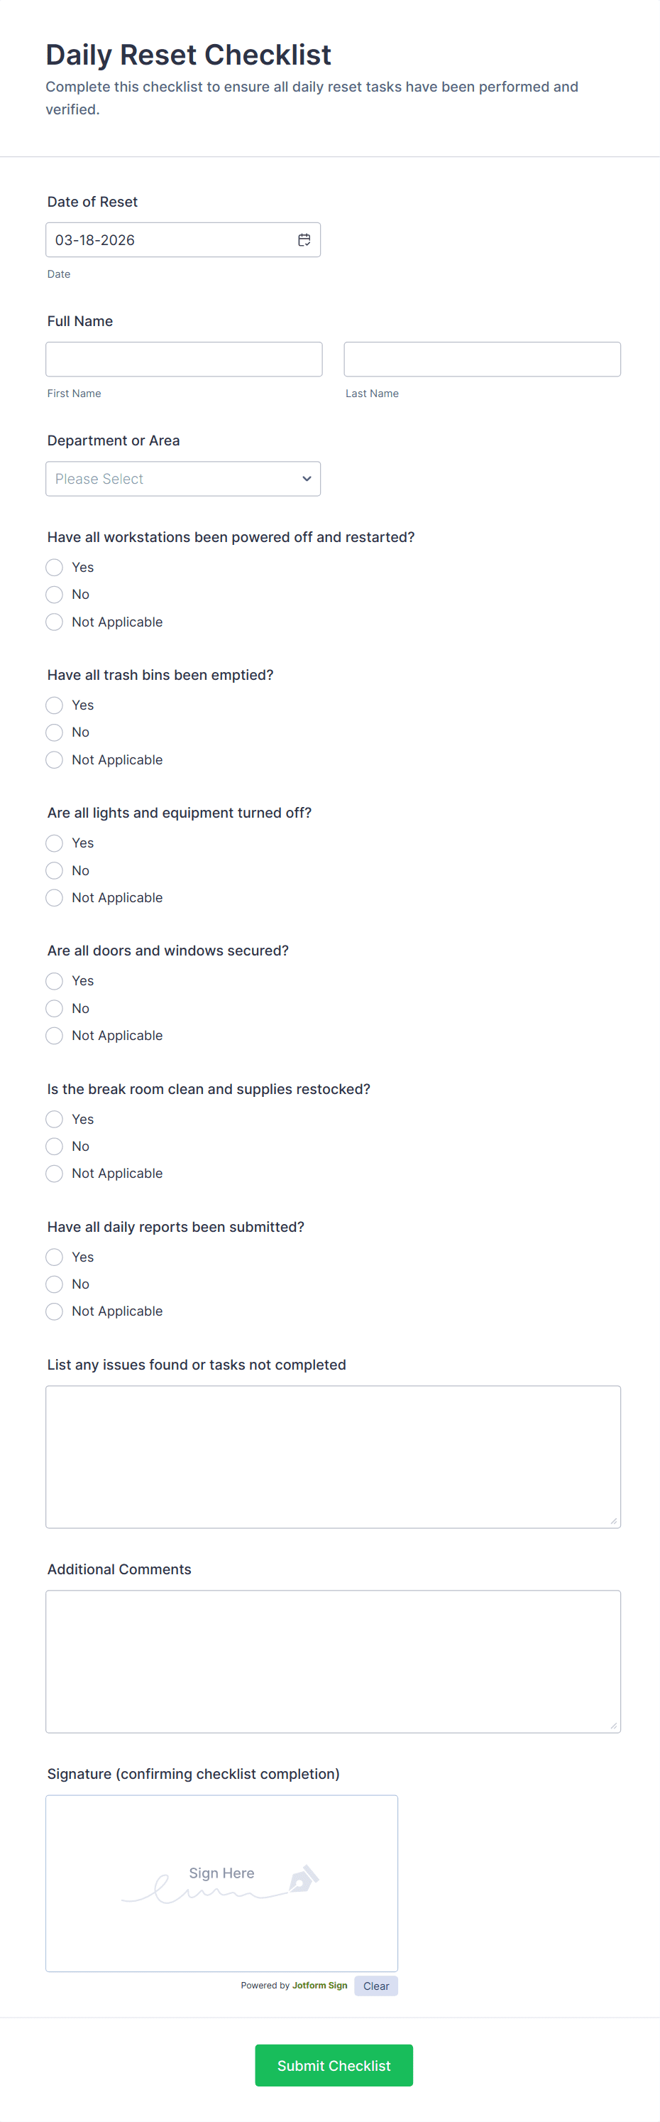Choose No for break room clean
The height and width of the screenshot is (2122, 660).
point(55,1146)
